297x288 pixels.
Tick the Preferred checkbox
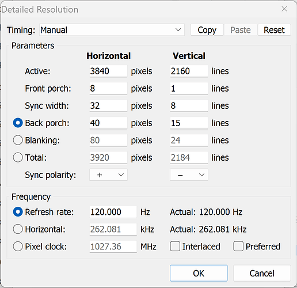pyautogui.click(x=238, y=247)
